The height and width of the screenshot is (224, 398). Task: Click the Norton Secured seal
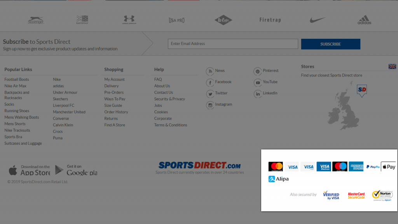(383, 194)
